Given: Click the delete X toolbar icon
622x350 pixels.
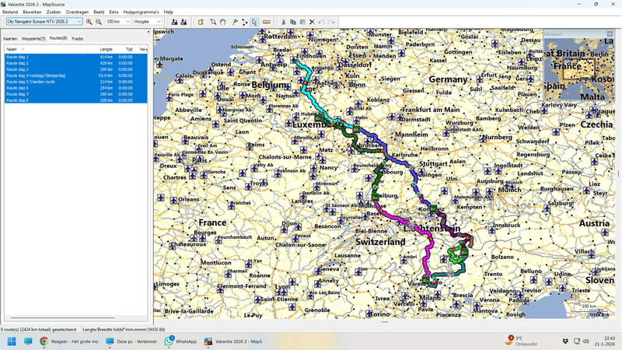Looking at the screenshot, I should click(x=312, y=22).
